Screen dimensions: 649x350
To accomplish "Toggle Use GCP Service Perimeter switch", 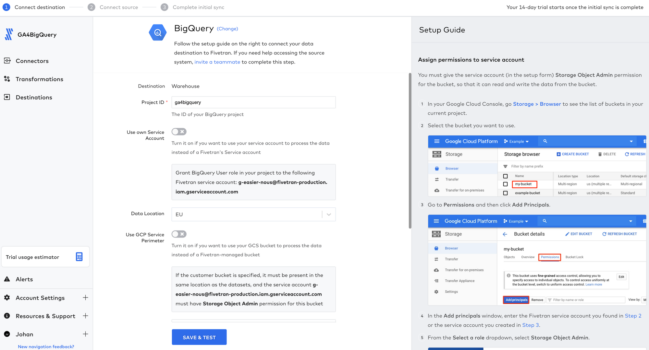I will (179, 234).
